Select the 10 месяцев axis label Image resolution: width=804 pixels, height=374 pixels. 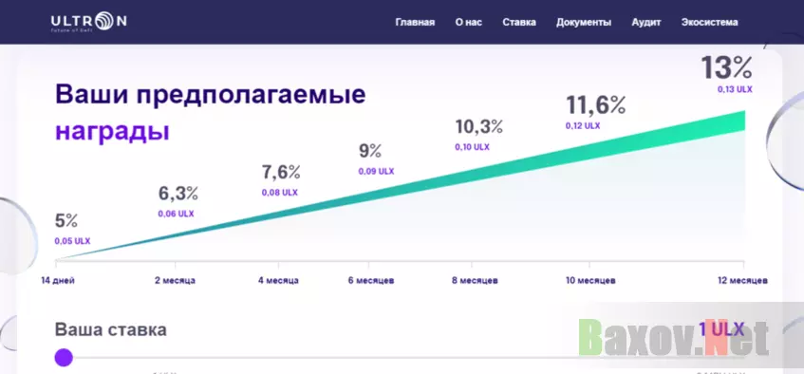(590, 281)
